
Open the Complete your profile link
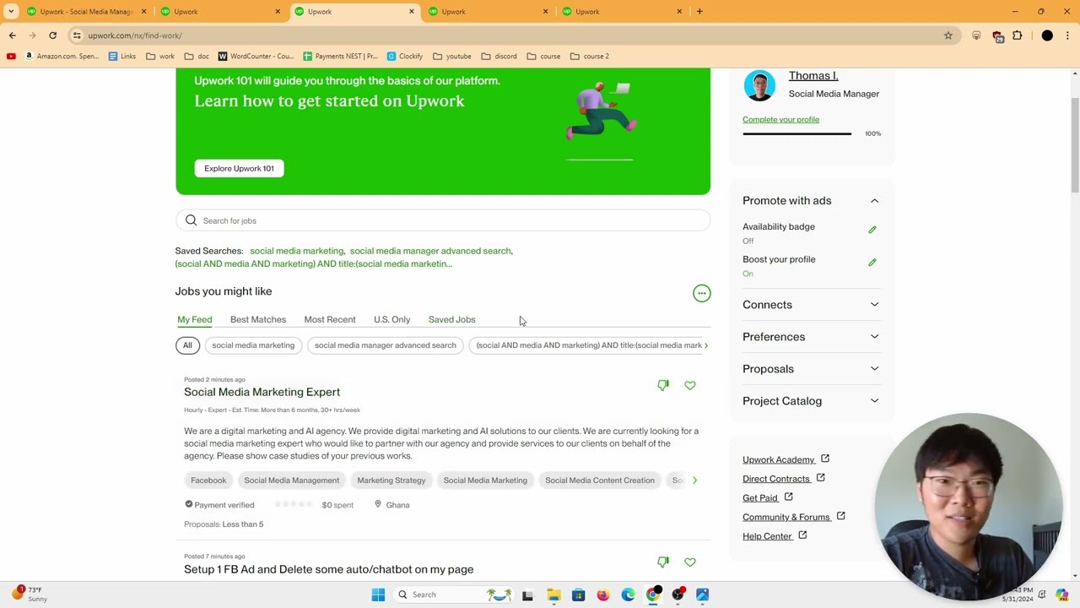click(x=780, y=120)
